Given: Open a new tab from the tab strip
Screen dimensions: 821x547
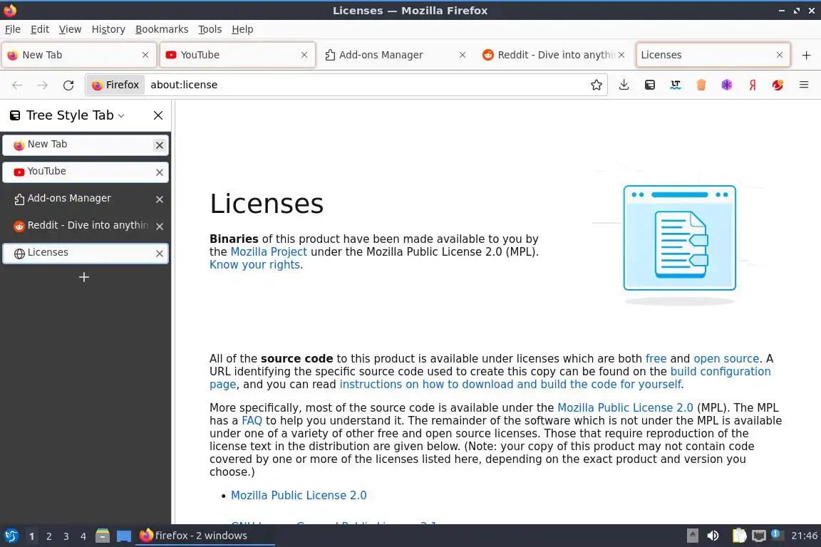Looking at the screenshot, I should (806, 55).
